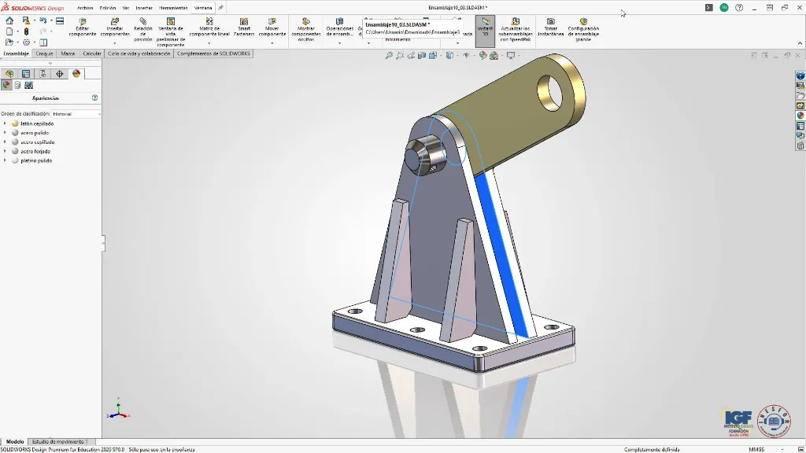
Task: Click the Home icon in quick toolbar
Action: point(9,20)
